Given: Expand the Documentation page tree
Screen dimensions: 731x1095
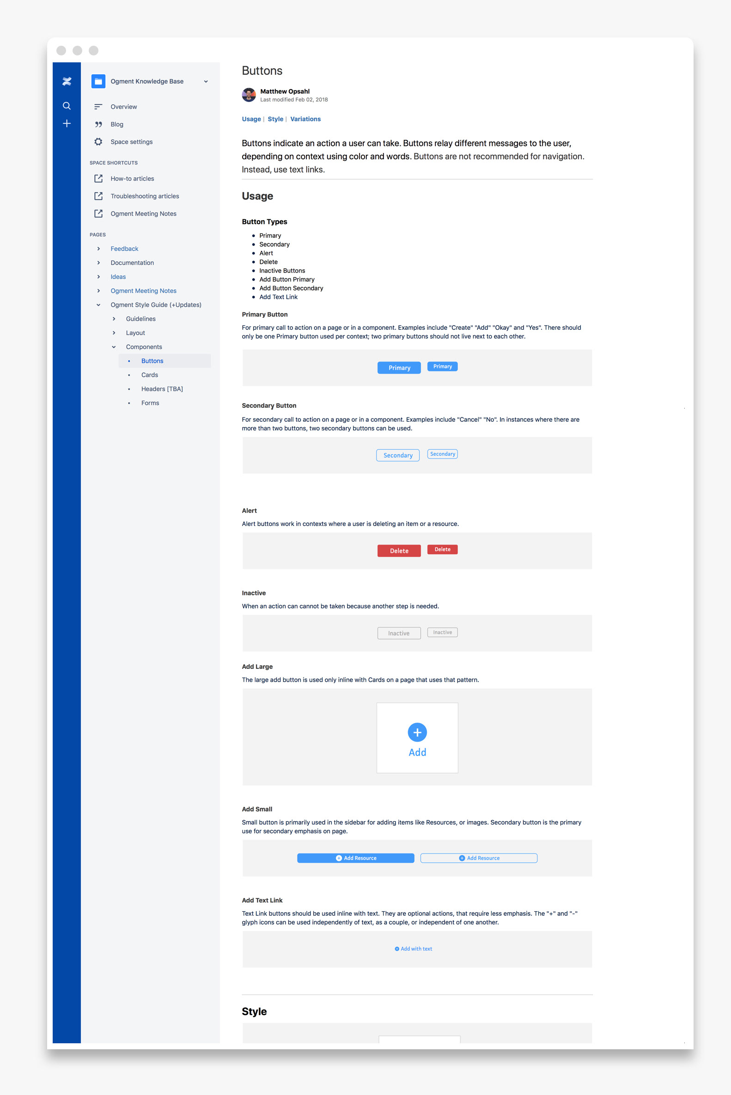Looking at the screenshot, I should [98, 263].
